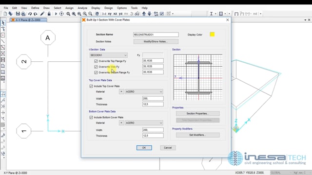312x175 pixels.
Task: Select the pointer tool in left toolbar
Action: pos(3,23)
